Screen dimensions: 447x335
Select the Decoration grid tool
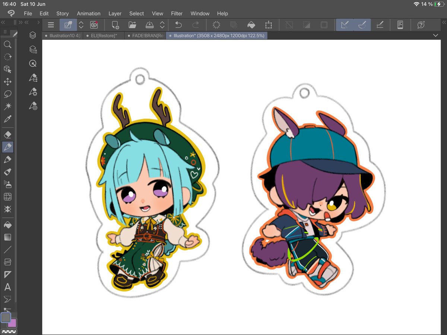(x=7, y=197)
